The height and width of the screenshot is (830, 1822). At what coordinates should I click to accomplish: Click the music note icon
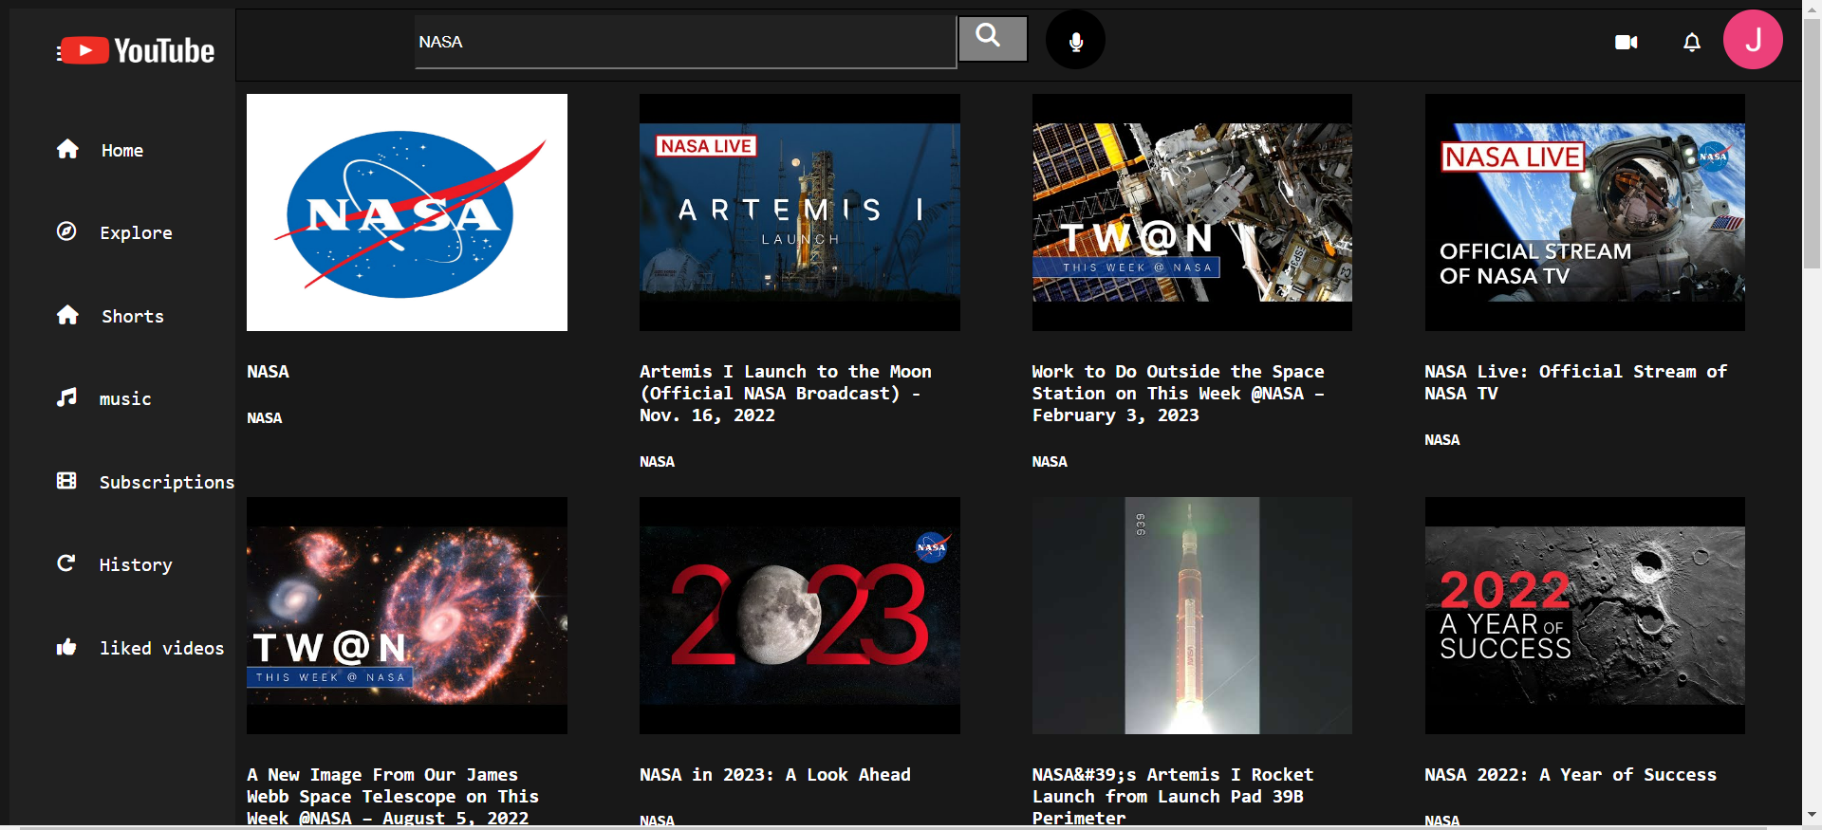tap(66, 397)
